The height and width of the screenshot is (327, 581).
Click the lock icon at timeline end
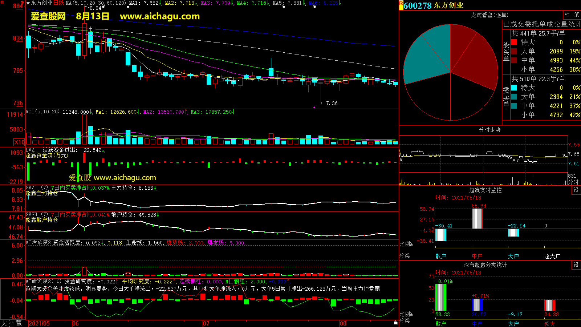coord(395,323)
